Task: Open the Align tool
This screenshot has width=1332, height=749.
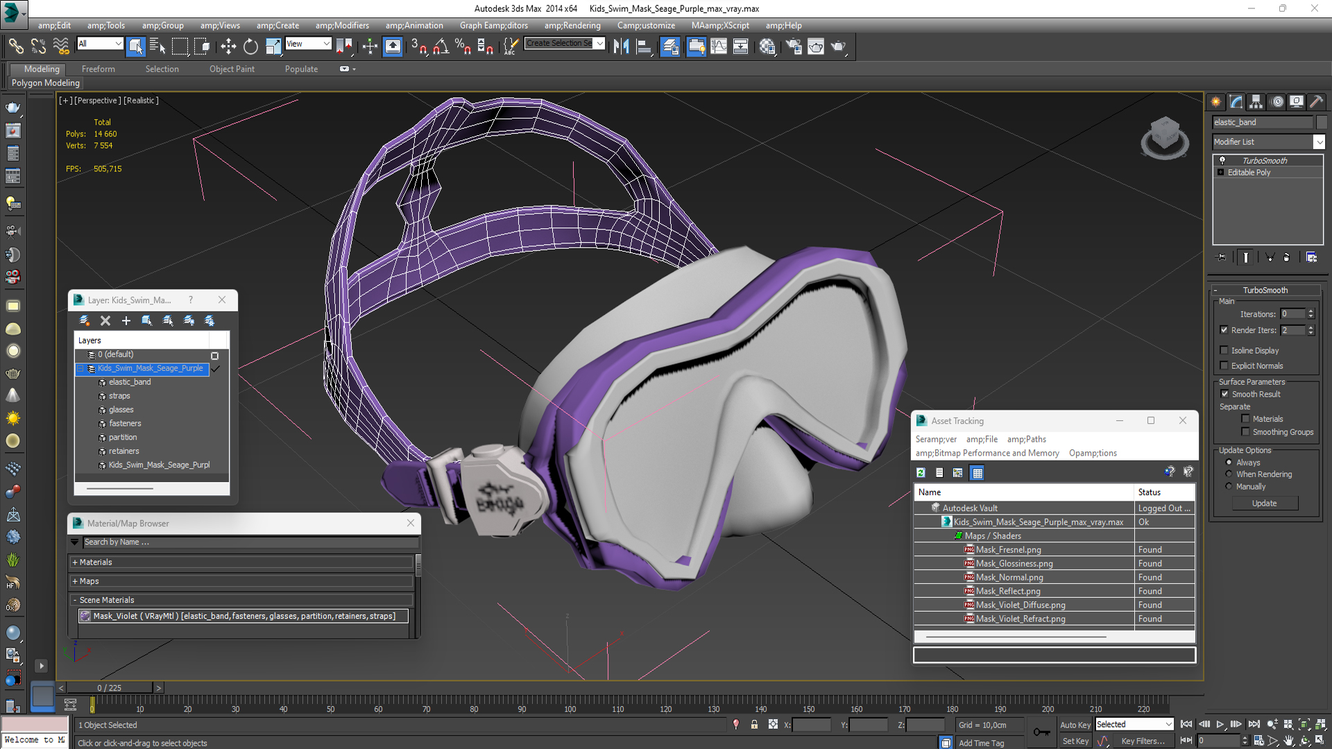Action: pos(644,46)
